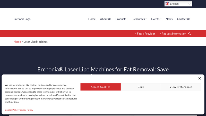This screenshot has width=206, height=116.
Task: Click Request Information link
Action: coord(173,34)
